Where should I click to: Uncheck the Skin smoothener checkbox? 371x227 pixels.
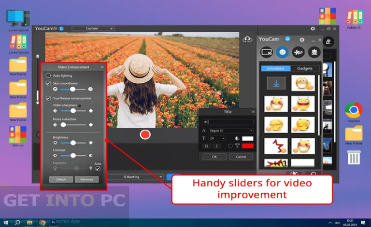[48, 83]
